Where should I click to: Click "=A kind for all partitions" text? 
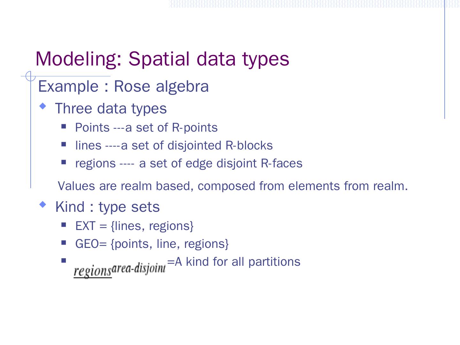click(234, 262)
